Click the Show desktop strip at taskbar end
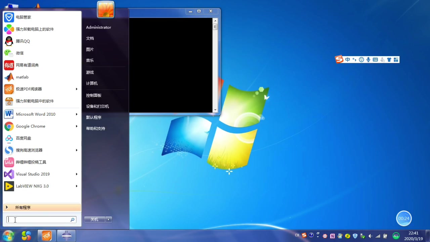Screen dimensions: 430x242 click(428, 236)
